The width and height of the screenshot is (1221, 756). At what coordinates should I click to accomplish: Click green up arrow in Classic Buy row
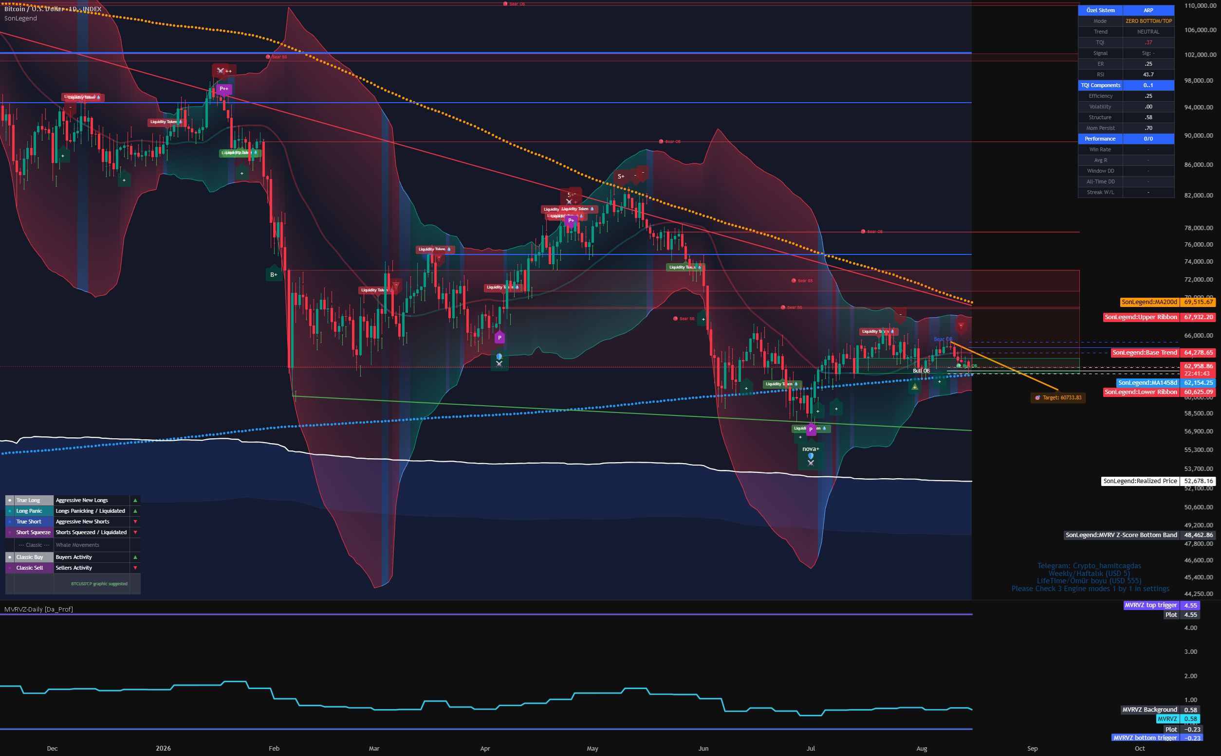(135, 557)
